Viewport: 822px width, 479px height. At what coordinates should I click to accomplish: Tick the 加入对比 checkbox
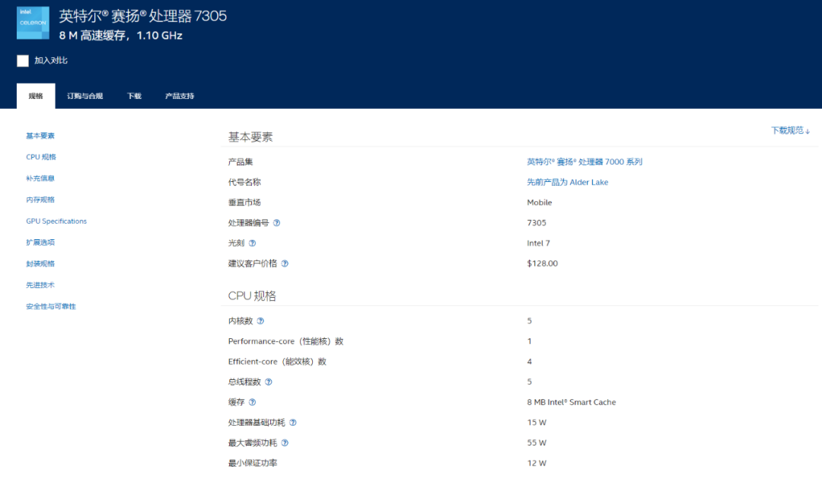(23, 61)
